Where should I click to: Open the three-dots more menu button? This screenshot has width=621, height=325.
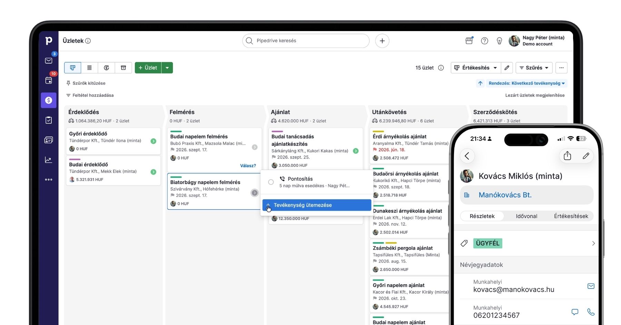click(561, 68)
